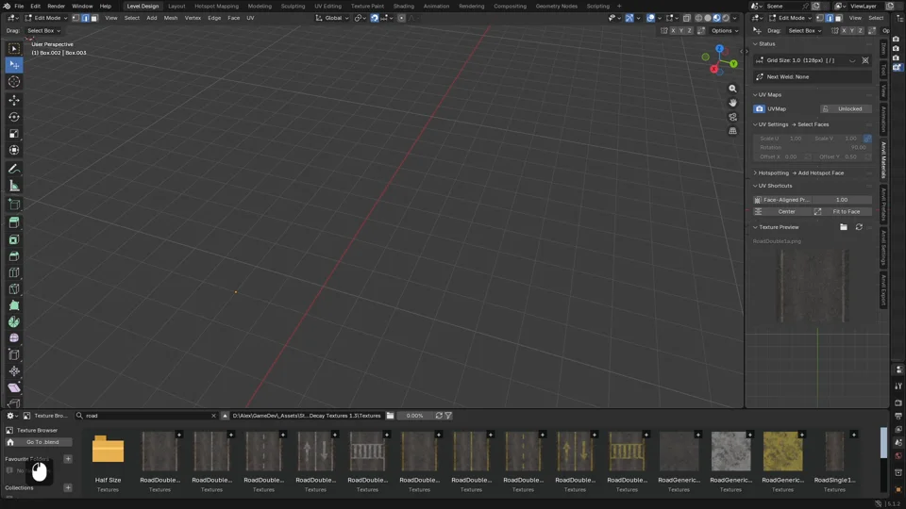Open the Mesh menu in viewport header
The image size is (906, 509).
(171, 18)
